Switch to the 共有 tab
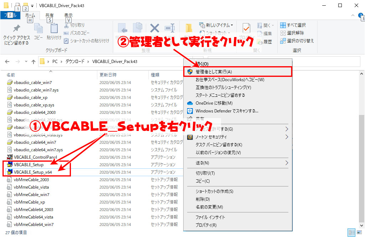365x237 pixels. tap(49, 15)
